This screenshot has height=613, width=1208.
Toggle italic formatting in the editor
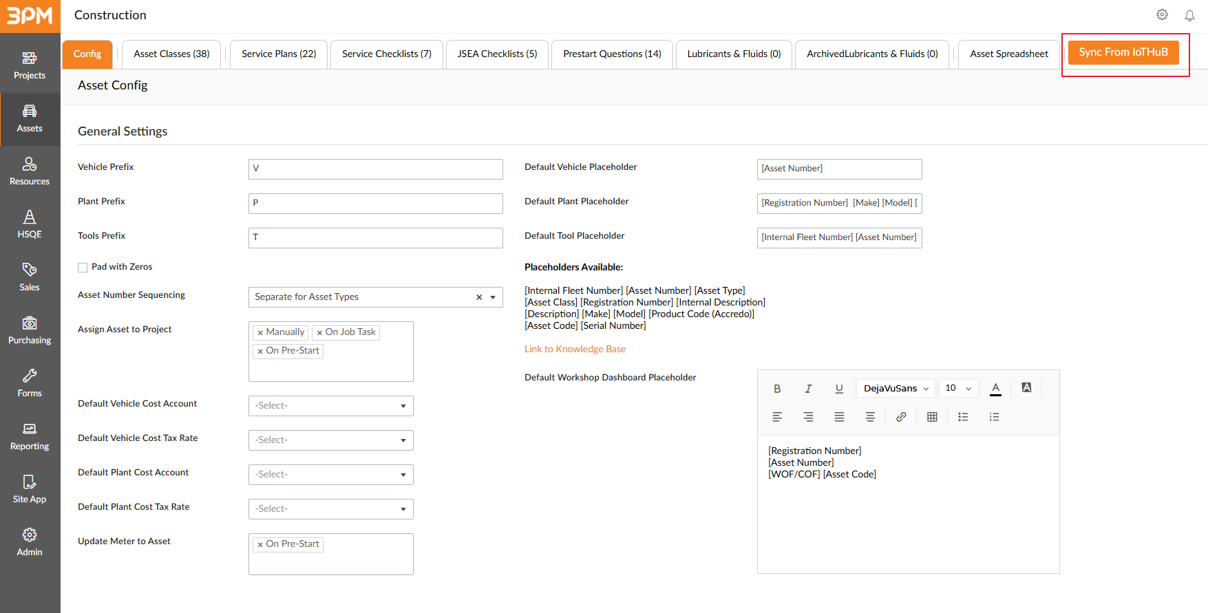[808, 389]
